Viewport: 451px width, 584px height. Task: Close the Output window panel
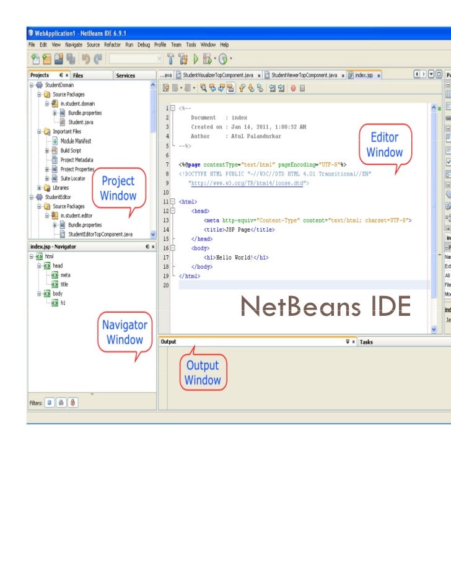tap(353, 341)
